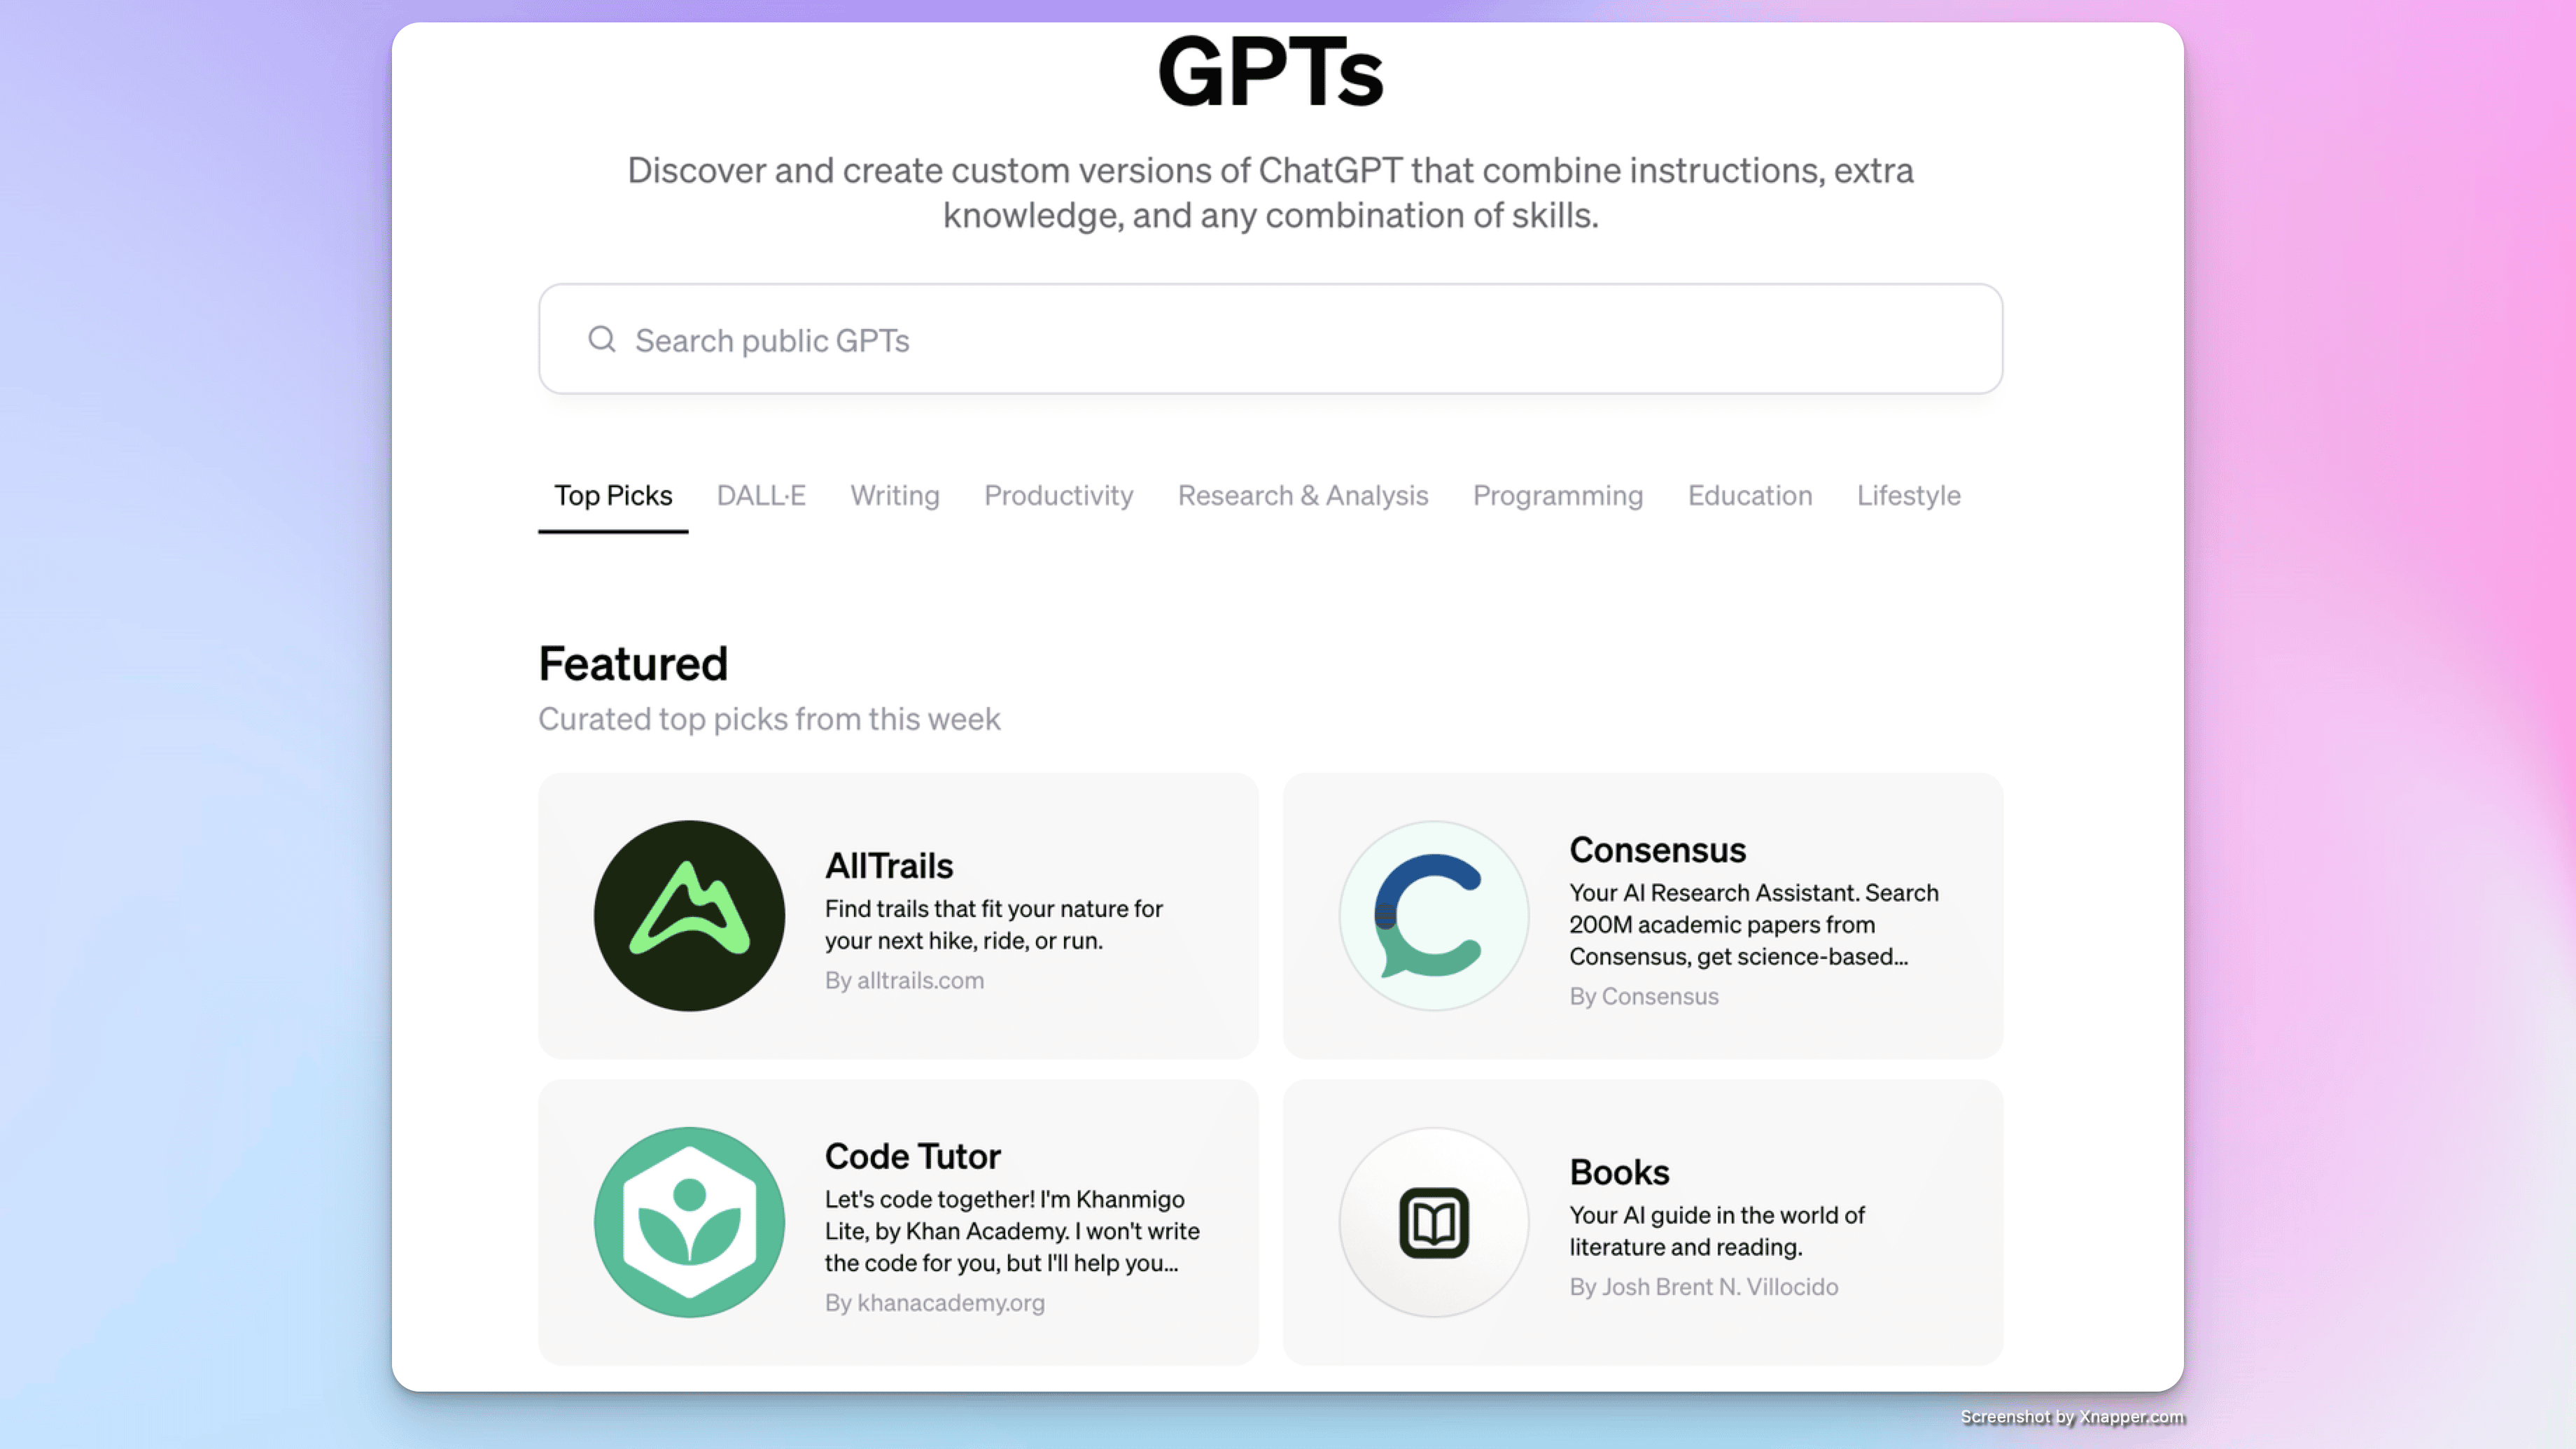Screen dimensions: 2576x1449
Task: Click the Khan Academy Code Tutor icon
Action: (x=689, y=1221)
